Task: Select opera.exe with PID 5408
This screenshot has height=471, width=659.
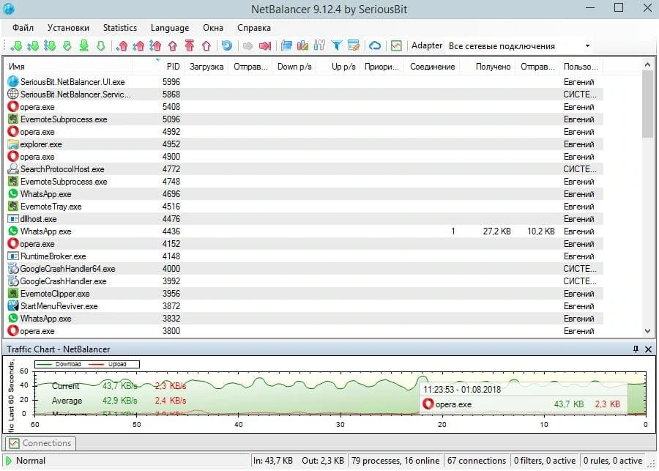Action: click(305, 107)
